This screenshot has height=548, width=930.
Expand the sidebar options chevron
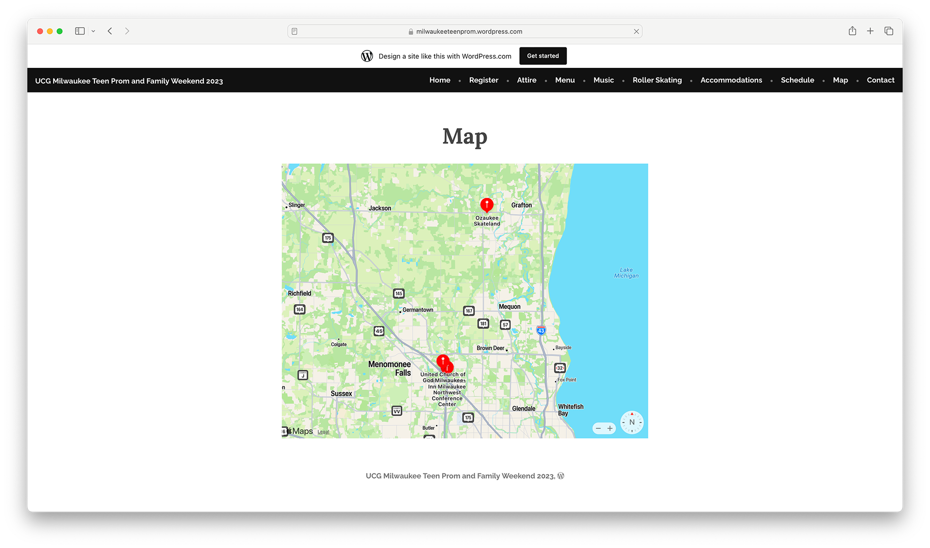[93, 31]
